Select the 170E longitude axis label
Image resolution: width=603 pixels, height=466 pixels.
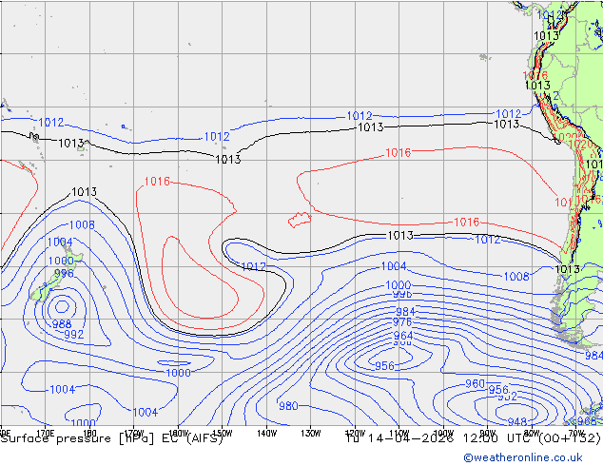[x=45, y=434]
